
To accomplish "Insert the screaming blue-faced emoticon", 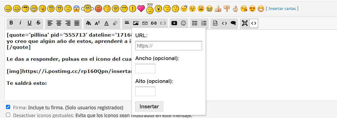I will [77, 9].
